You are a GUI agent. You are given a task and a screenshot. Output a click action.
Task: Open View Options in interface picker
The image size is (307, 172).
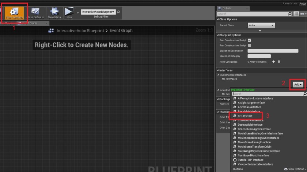[x=295, y=169]
